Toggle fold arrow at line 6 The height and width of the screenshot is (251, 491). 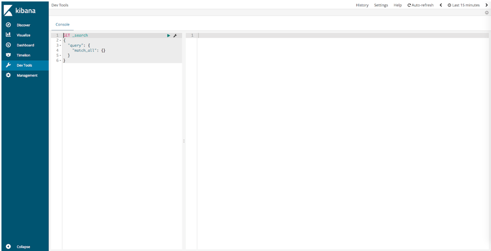point(60,61)
